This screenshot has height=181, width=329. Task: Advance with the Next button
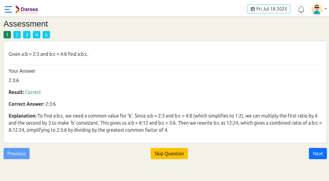(x=318, y=154)
